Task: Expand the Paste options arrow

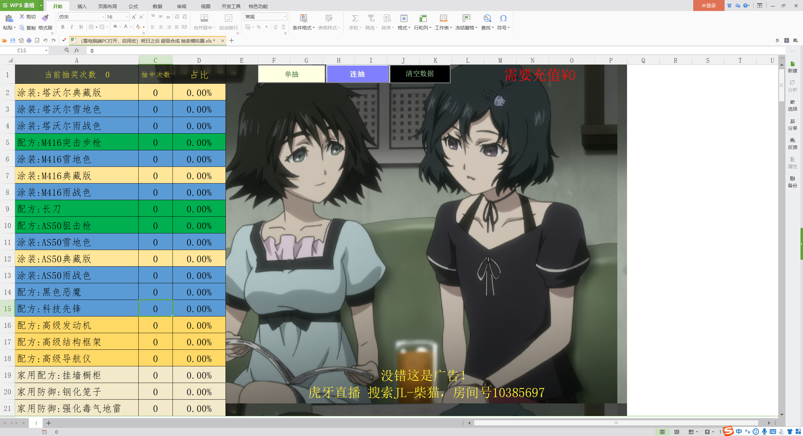Action: 14,28
